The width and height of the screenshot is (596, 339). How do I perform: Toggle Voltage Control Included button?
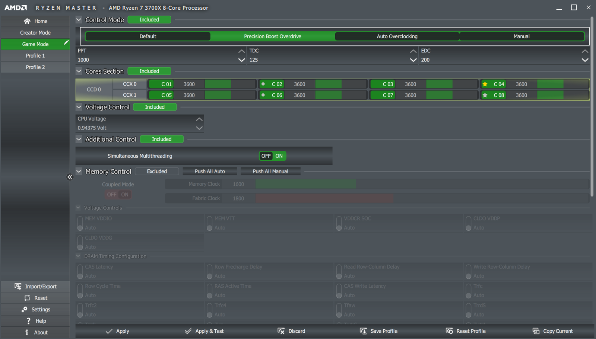(155, 107)
